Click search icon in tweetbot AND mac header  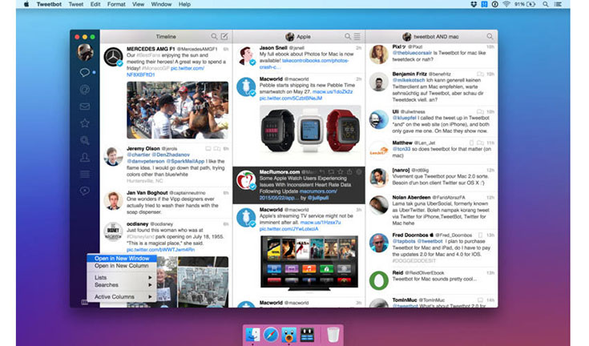(490, 36)
